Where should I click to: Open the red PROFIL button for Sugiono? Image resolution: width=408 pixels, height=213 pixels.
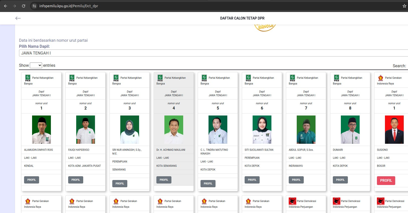pyautogui.click(x=386, y=180)
